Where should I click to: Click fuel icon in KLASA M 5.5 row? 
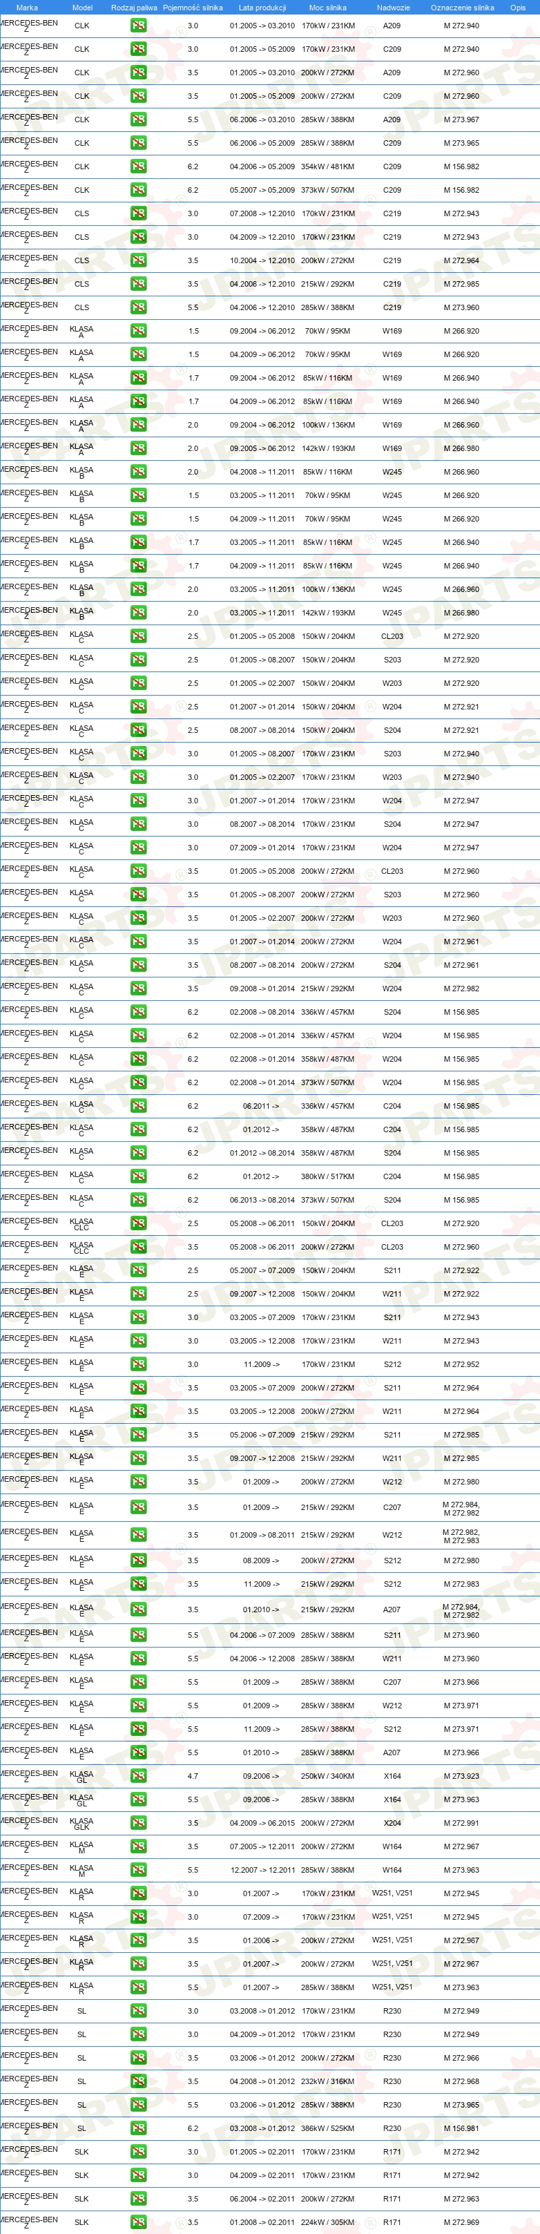tap(139, 1870)
